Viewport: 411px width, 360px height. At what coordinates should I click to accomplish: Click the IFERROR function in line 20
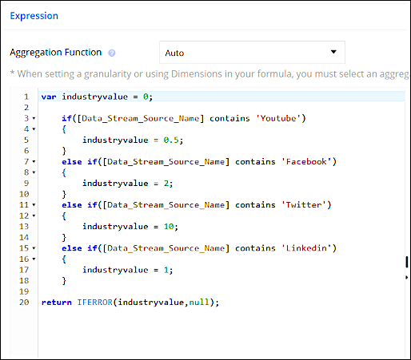pos(95,303)
